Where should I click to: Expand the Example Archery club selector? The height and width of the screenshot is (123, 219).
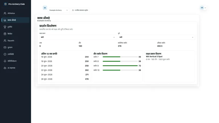point(59,10)
